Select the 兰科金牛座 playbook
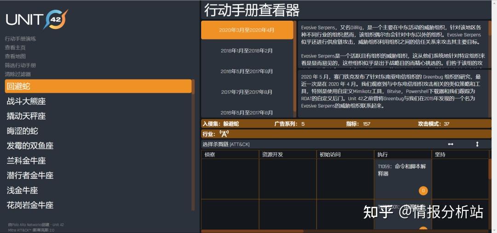497x233 pixels. tap(98, 160)
